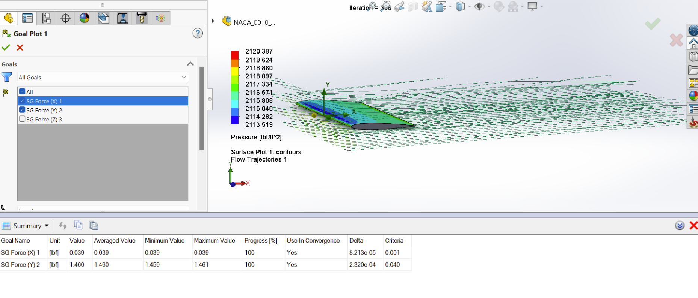Screen dimensions: 698x298
Task: Click the Display Style cube icon
Action: pyautogui.click(x=460, y=7)
